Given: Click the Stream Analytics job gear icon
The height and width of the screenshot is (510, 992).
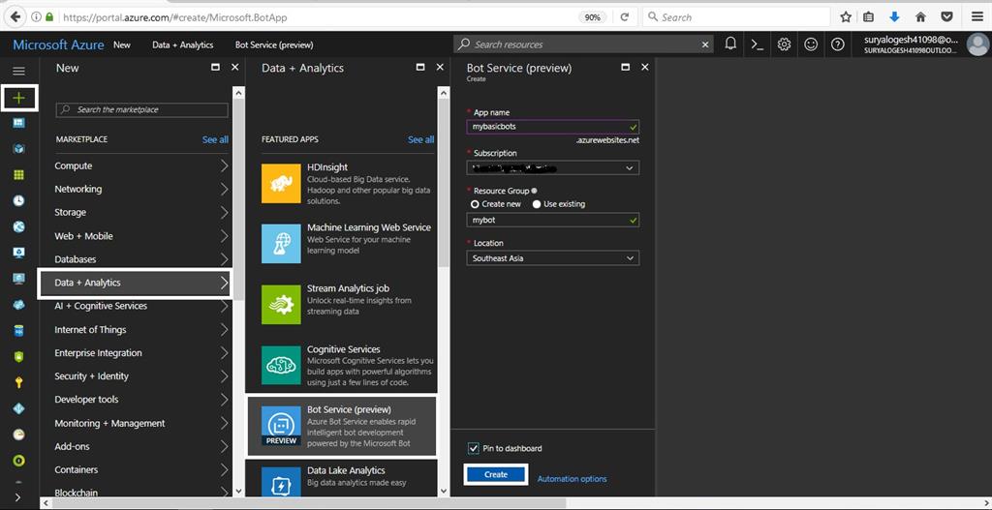Looking at the screenshot, I should point(281,304).
